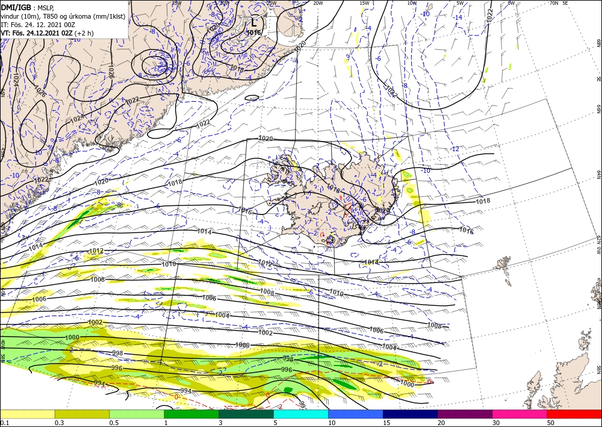
Task: Click the light green 0.5–1 legend swatch
Action: coord(137,414)
